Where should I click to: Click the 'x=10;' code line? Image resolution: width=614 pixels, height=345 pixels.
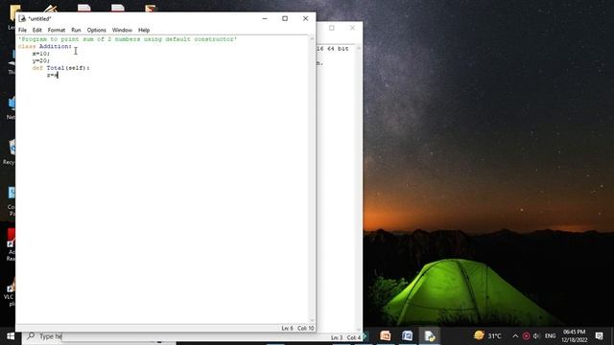[41, 54]
